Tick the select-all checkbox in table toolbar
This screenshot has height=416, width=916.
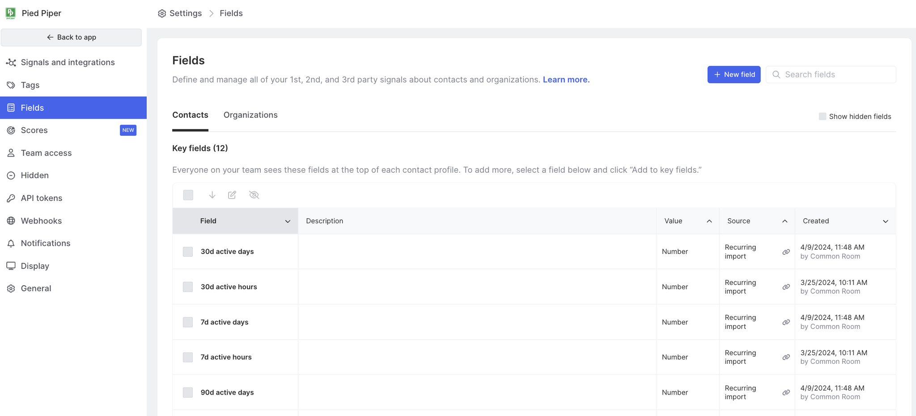188,195
